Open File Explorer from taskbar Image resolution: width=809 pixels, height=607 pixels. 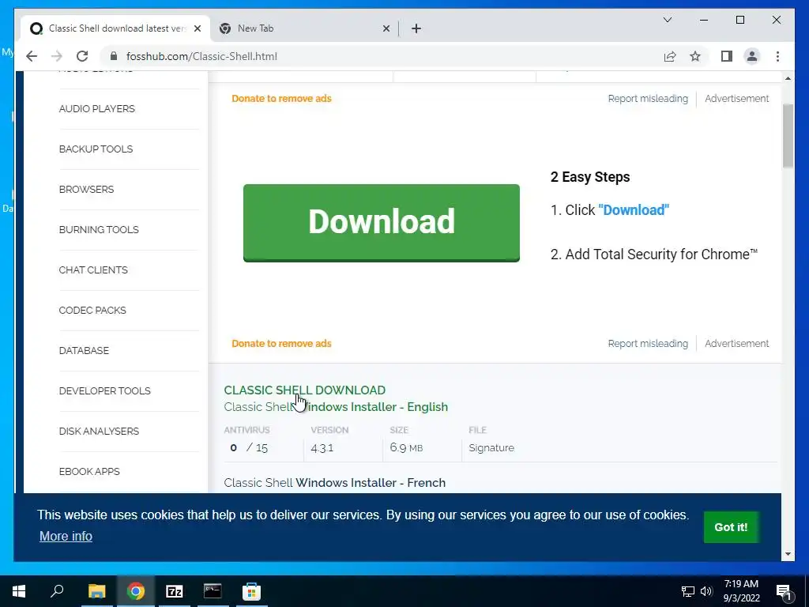pos(96,591)
